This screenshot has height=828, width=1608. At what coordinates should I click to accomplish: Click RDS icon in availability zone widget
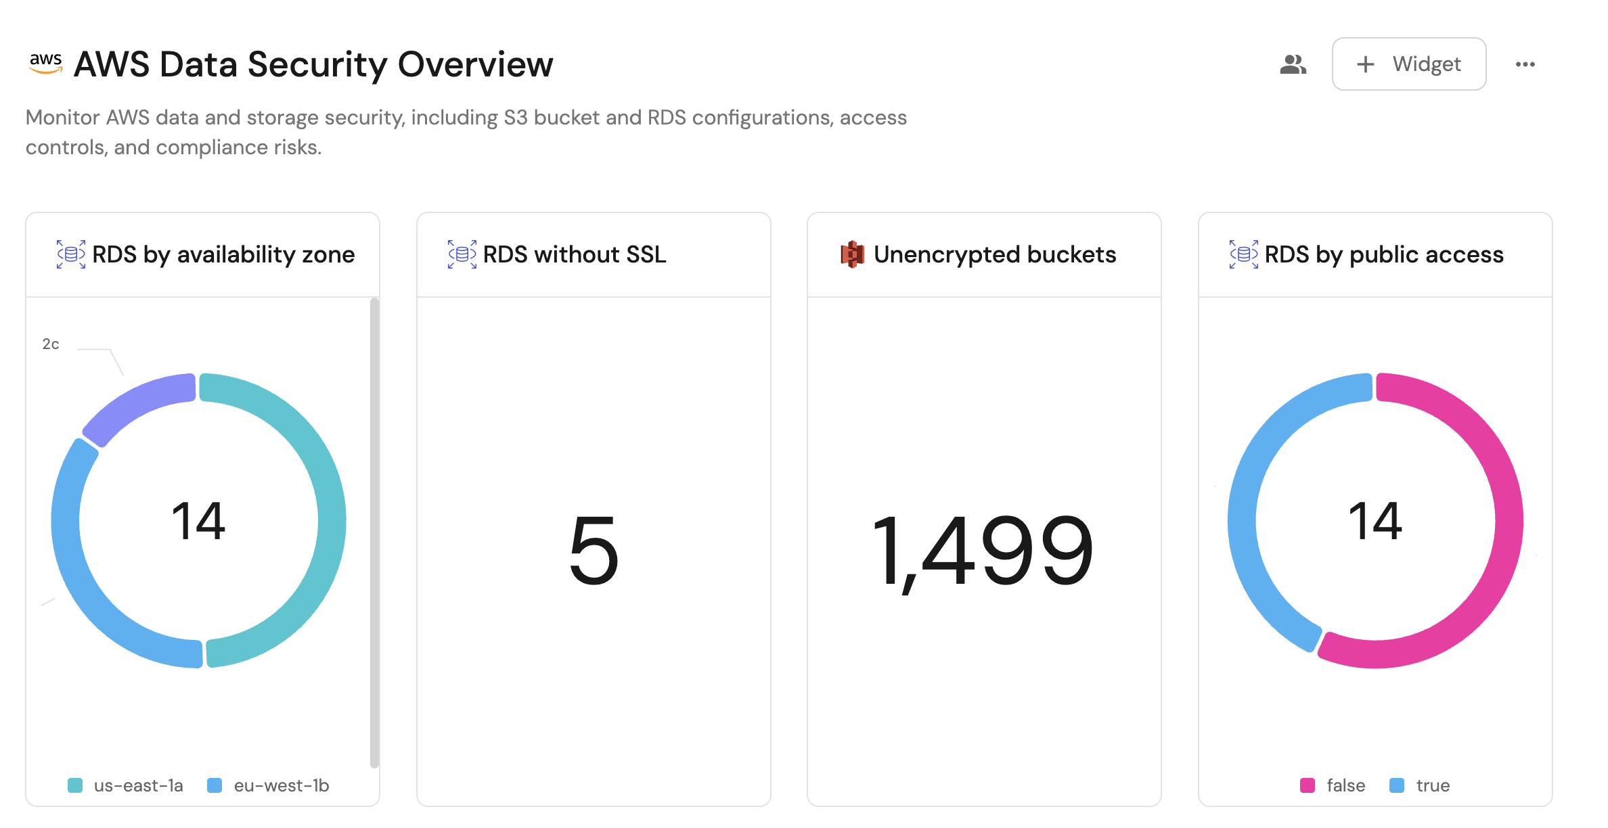pos(71,254)
